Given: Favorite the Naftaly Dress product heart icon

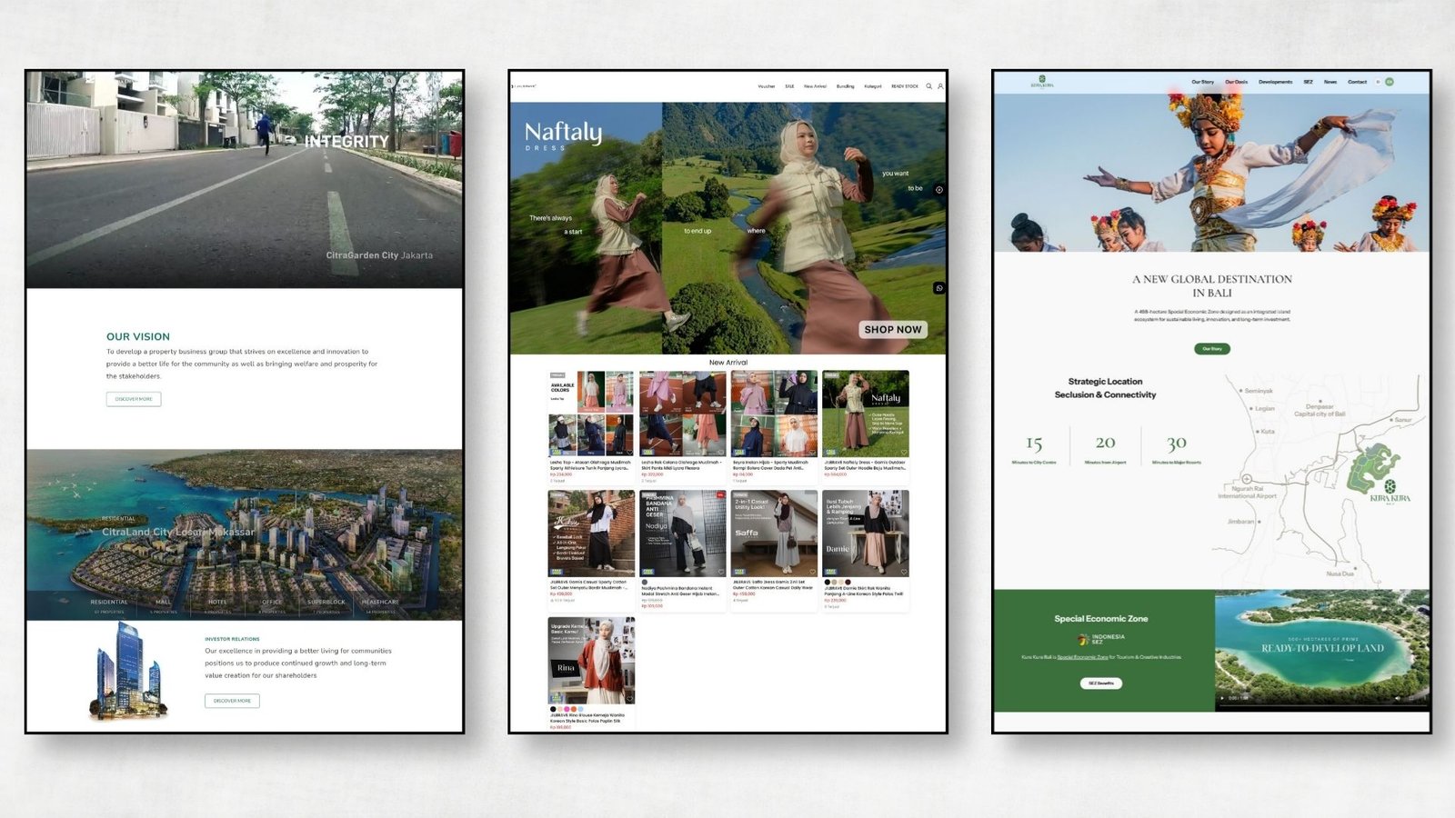Looking at the screenshot, I should pos(904,452).
